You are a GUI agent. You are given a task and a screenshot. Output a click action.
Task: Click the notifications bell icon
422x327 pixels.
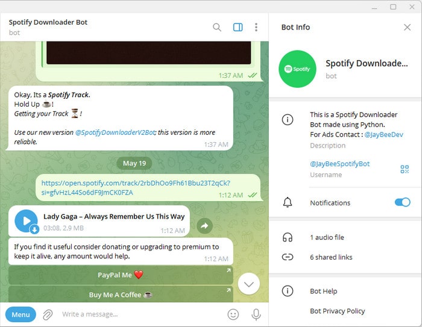pyautogui.click(x=288, y=202)
